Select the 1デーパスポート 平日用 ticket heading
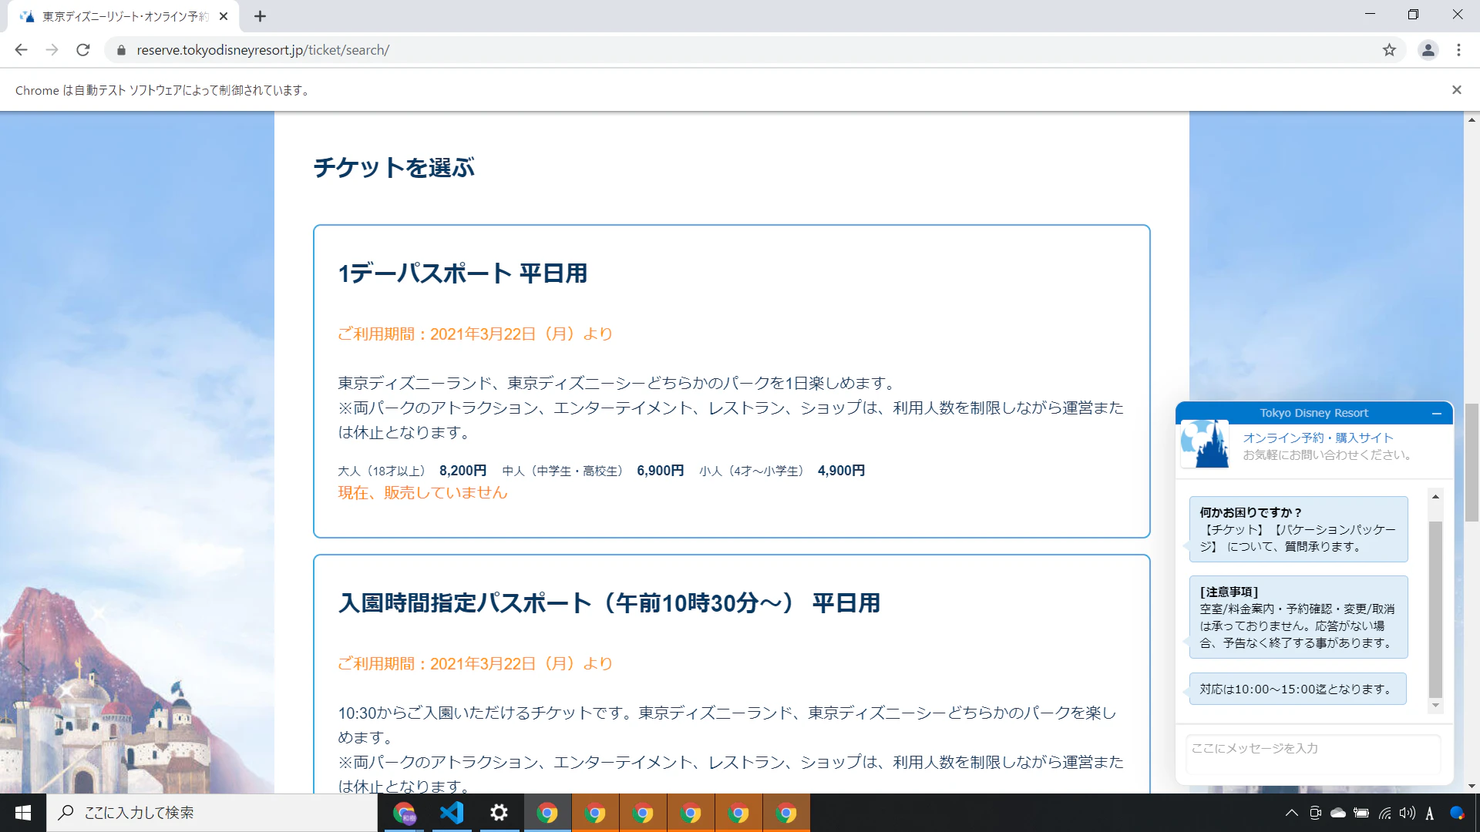Screen dimensions: 1480x832 pos(462,273)
